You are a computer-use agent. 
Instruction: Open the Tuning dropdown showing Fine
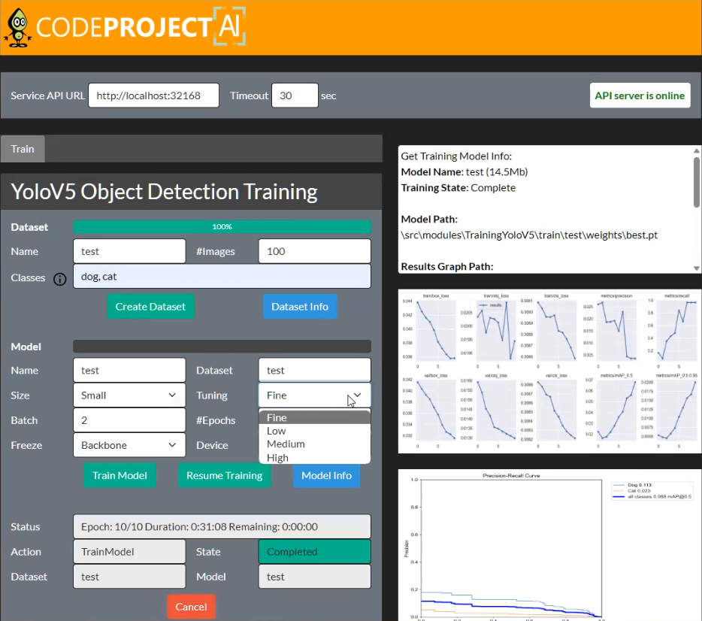point(314,395)
